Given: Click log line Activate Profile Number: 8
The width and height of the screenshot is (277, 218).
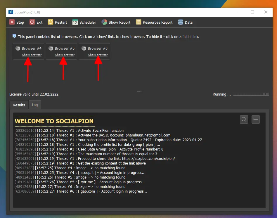Looking at the screenshot, I should pos(89,149).
